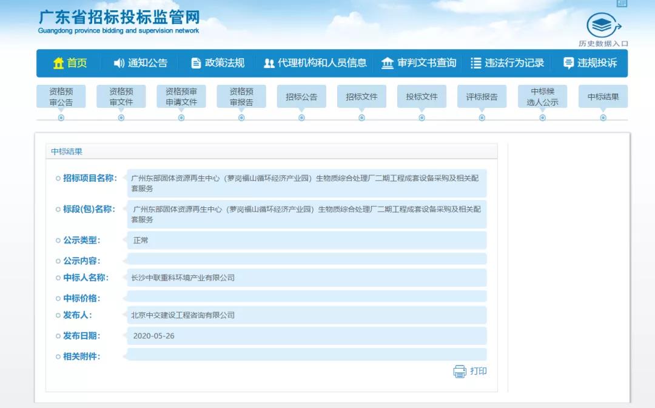Image resolution: width=655 pixels, height=408 pixels.
Task: Switch to the 投标文件 stage
Action: pyautogui.click(x=422, y=96)
